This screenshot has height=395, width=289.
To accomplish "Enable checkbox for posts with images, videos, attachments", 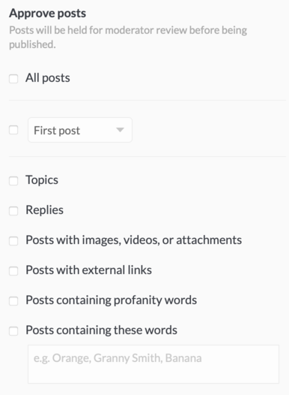I will (x=13, y=241).
